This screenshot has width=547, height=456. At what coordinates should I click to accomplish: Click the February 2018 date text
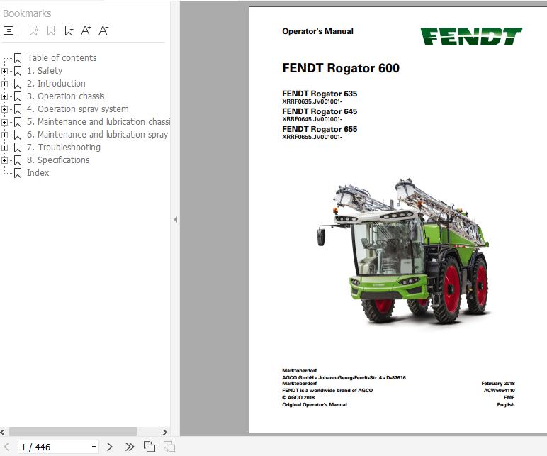(x=498, y=384)
